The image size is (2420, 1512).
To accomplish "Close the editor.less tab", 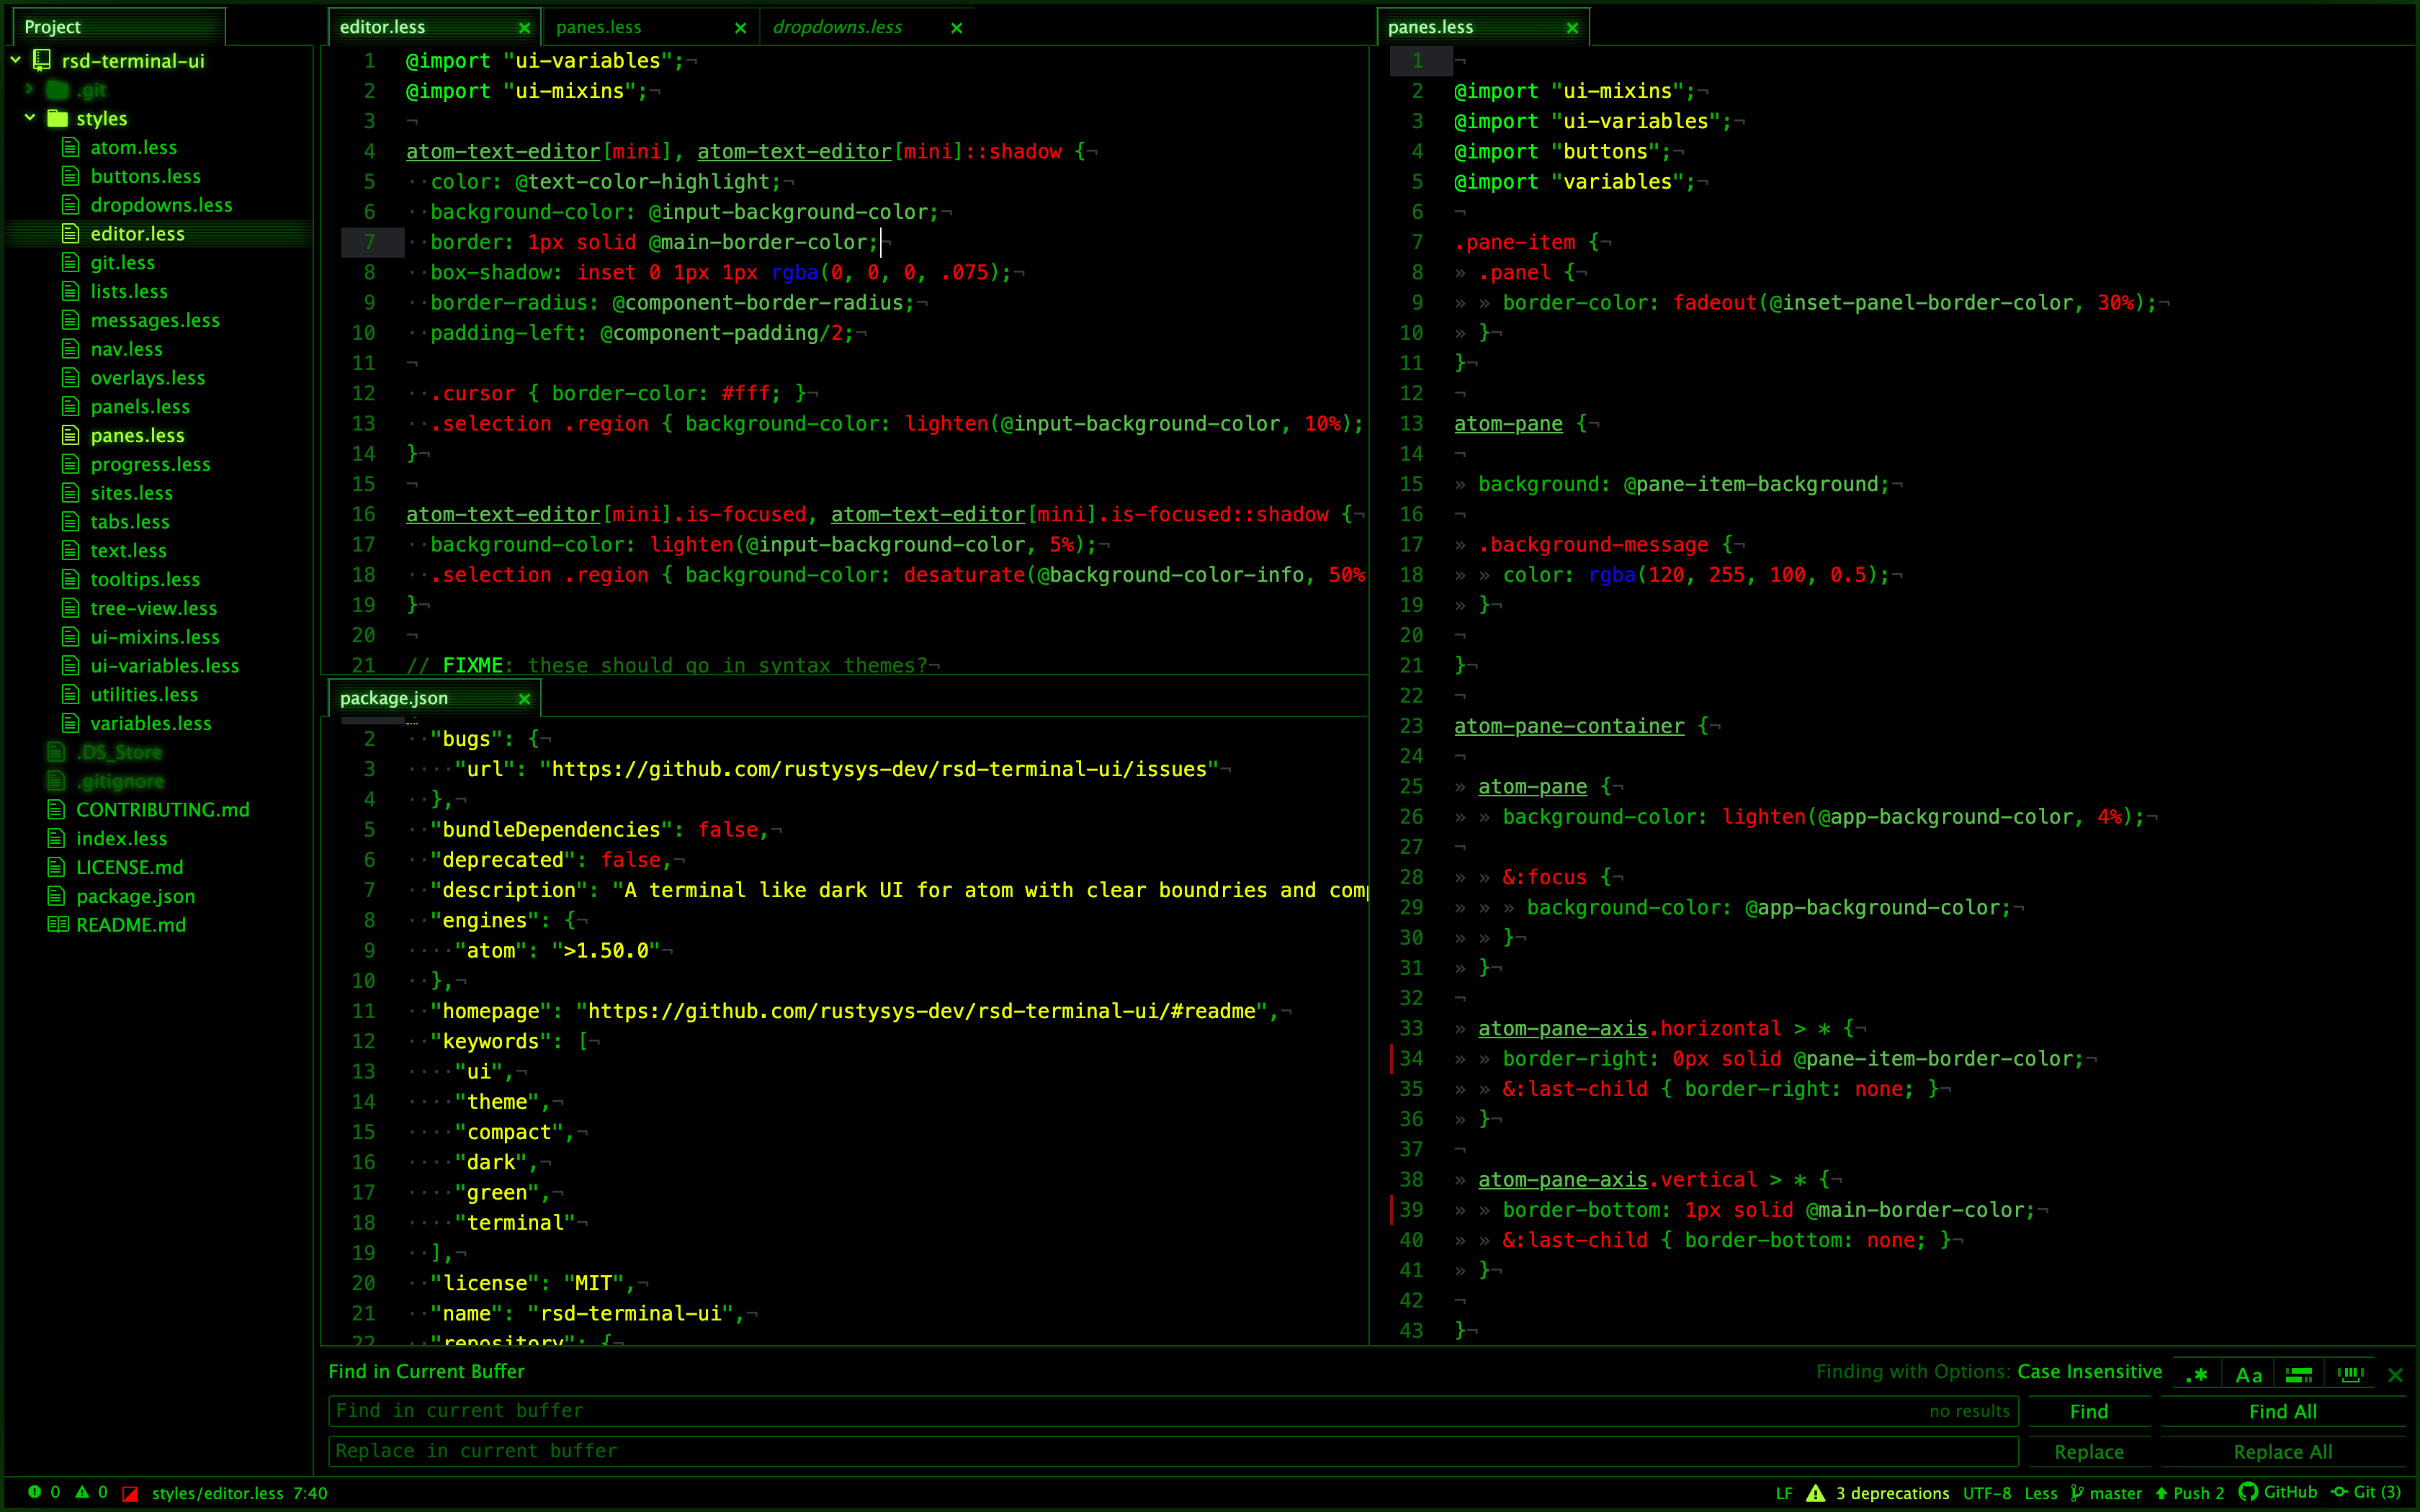I will coord(524,28).
